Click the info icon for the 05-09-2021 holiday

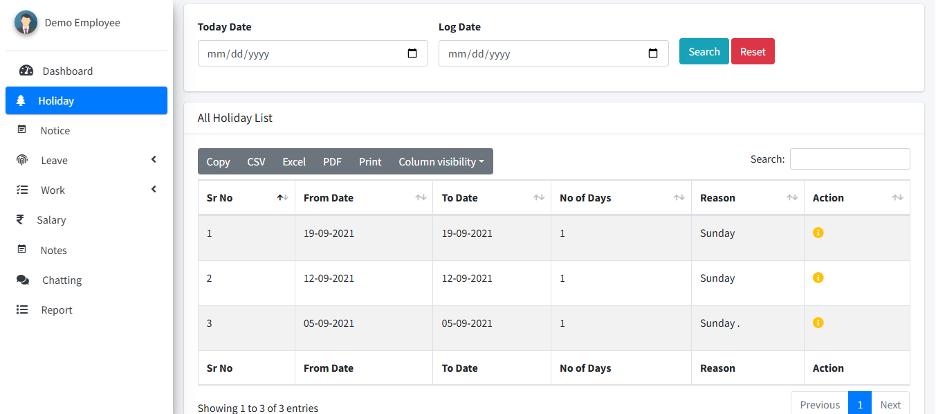tap(818, 323)
